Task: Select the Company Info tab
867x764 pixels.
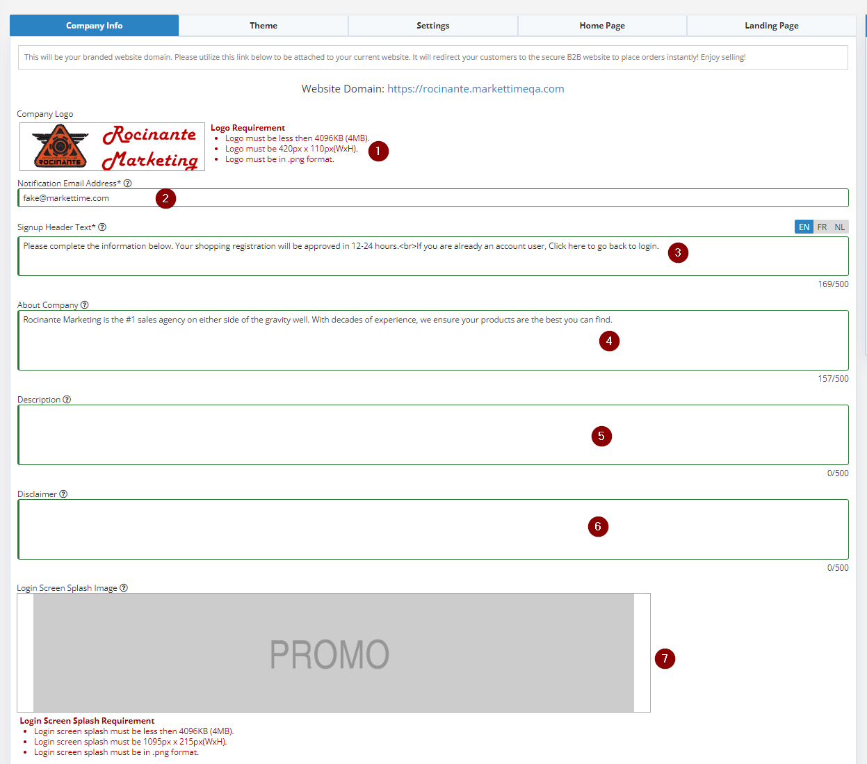Action: 94,25
